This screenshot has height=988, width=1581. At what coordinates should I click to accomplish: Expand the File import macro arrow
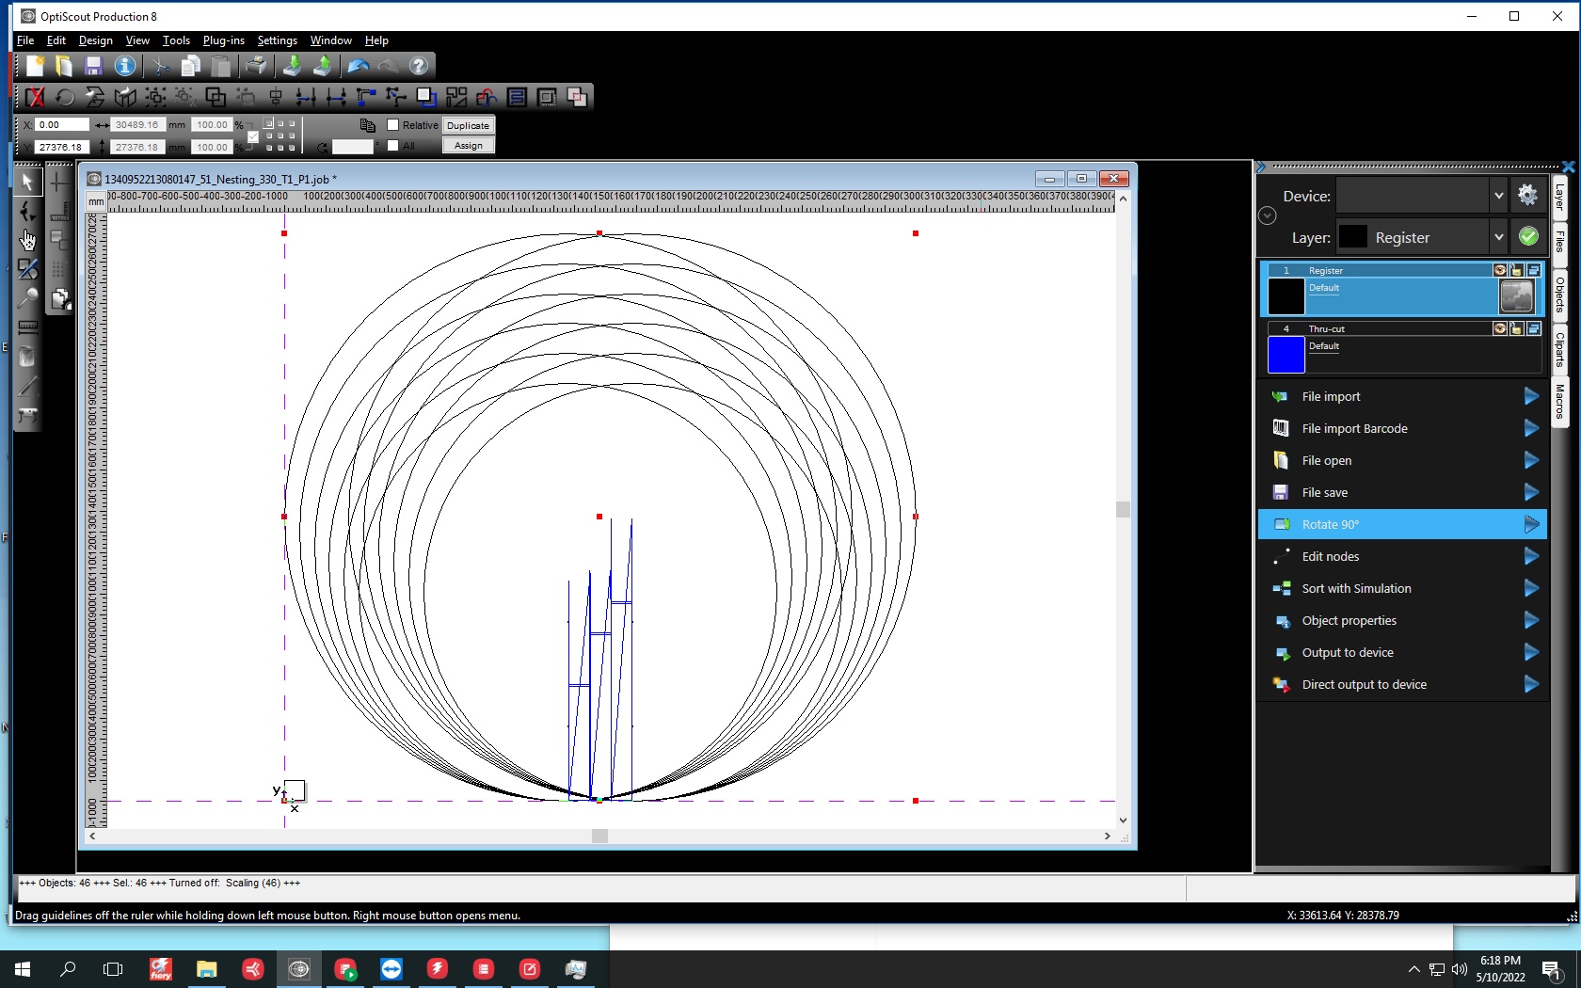1531,396
